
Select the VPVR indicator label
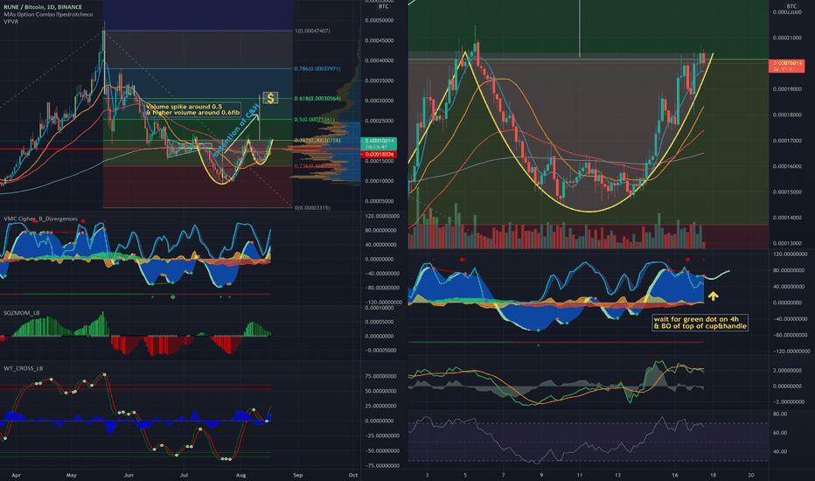[x=10, y=22]
